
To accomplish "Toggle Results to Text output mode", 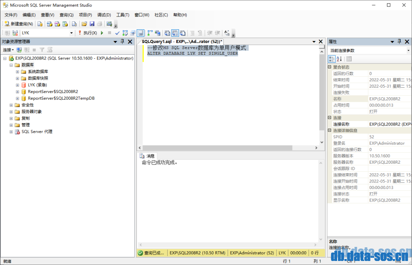I will point(167,33).
